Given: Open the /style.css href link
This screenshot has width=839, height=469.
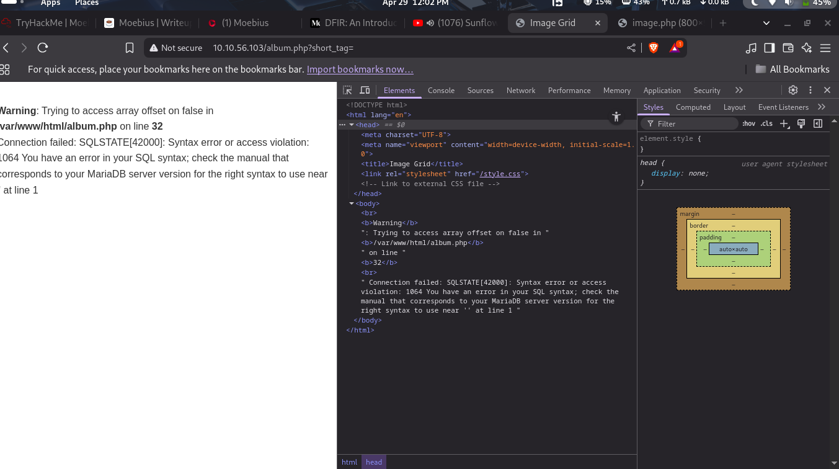Looking at the screenshot, I should click(500, 174).
